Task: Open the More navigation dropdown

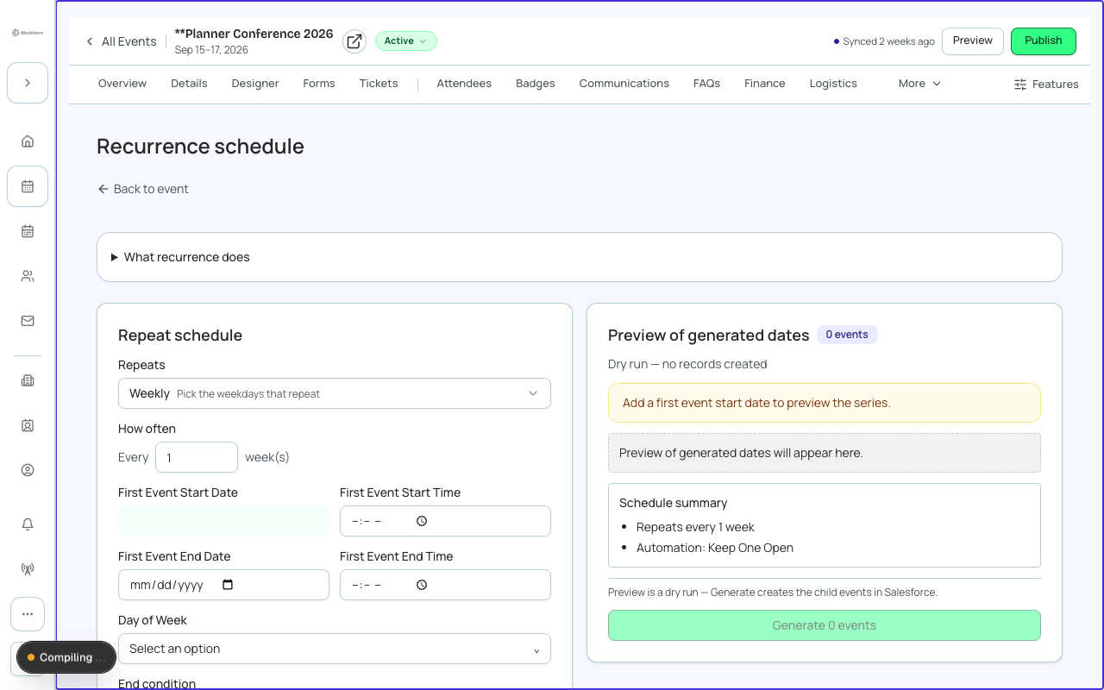Action: [919, 84]
